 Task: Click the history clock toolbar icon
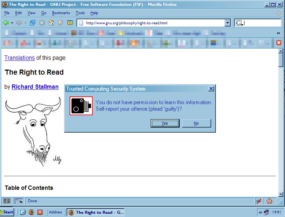tap(61, 23)
